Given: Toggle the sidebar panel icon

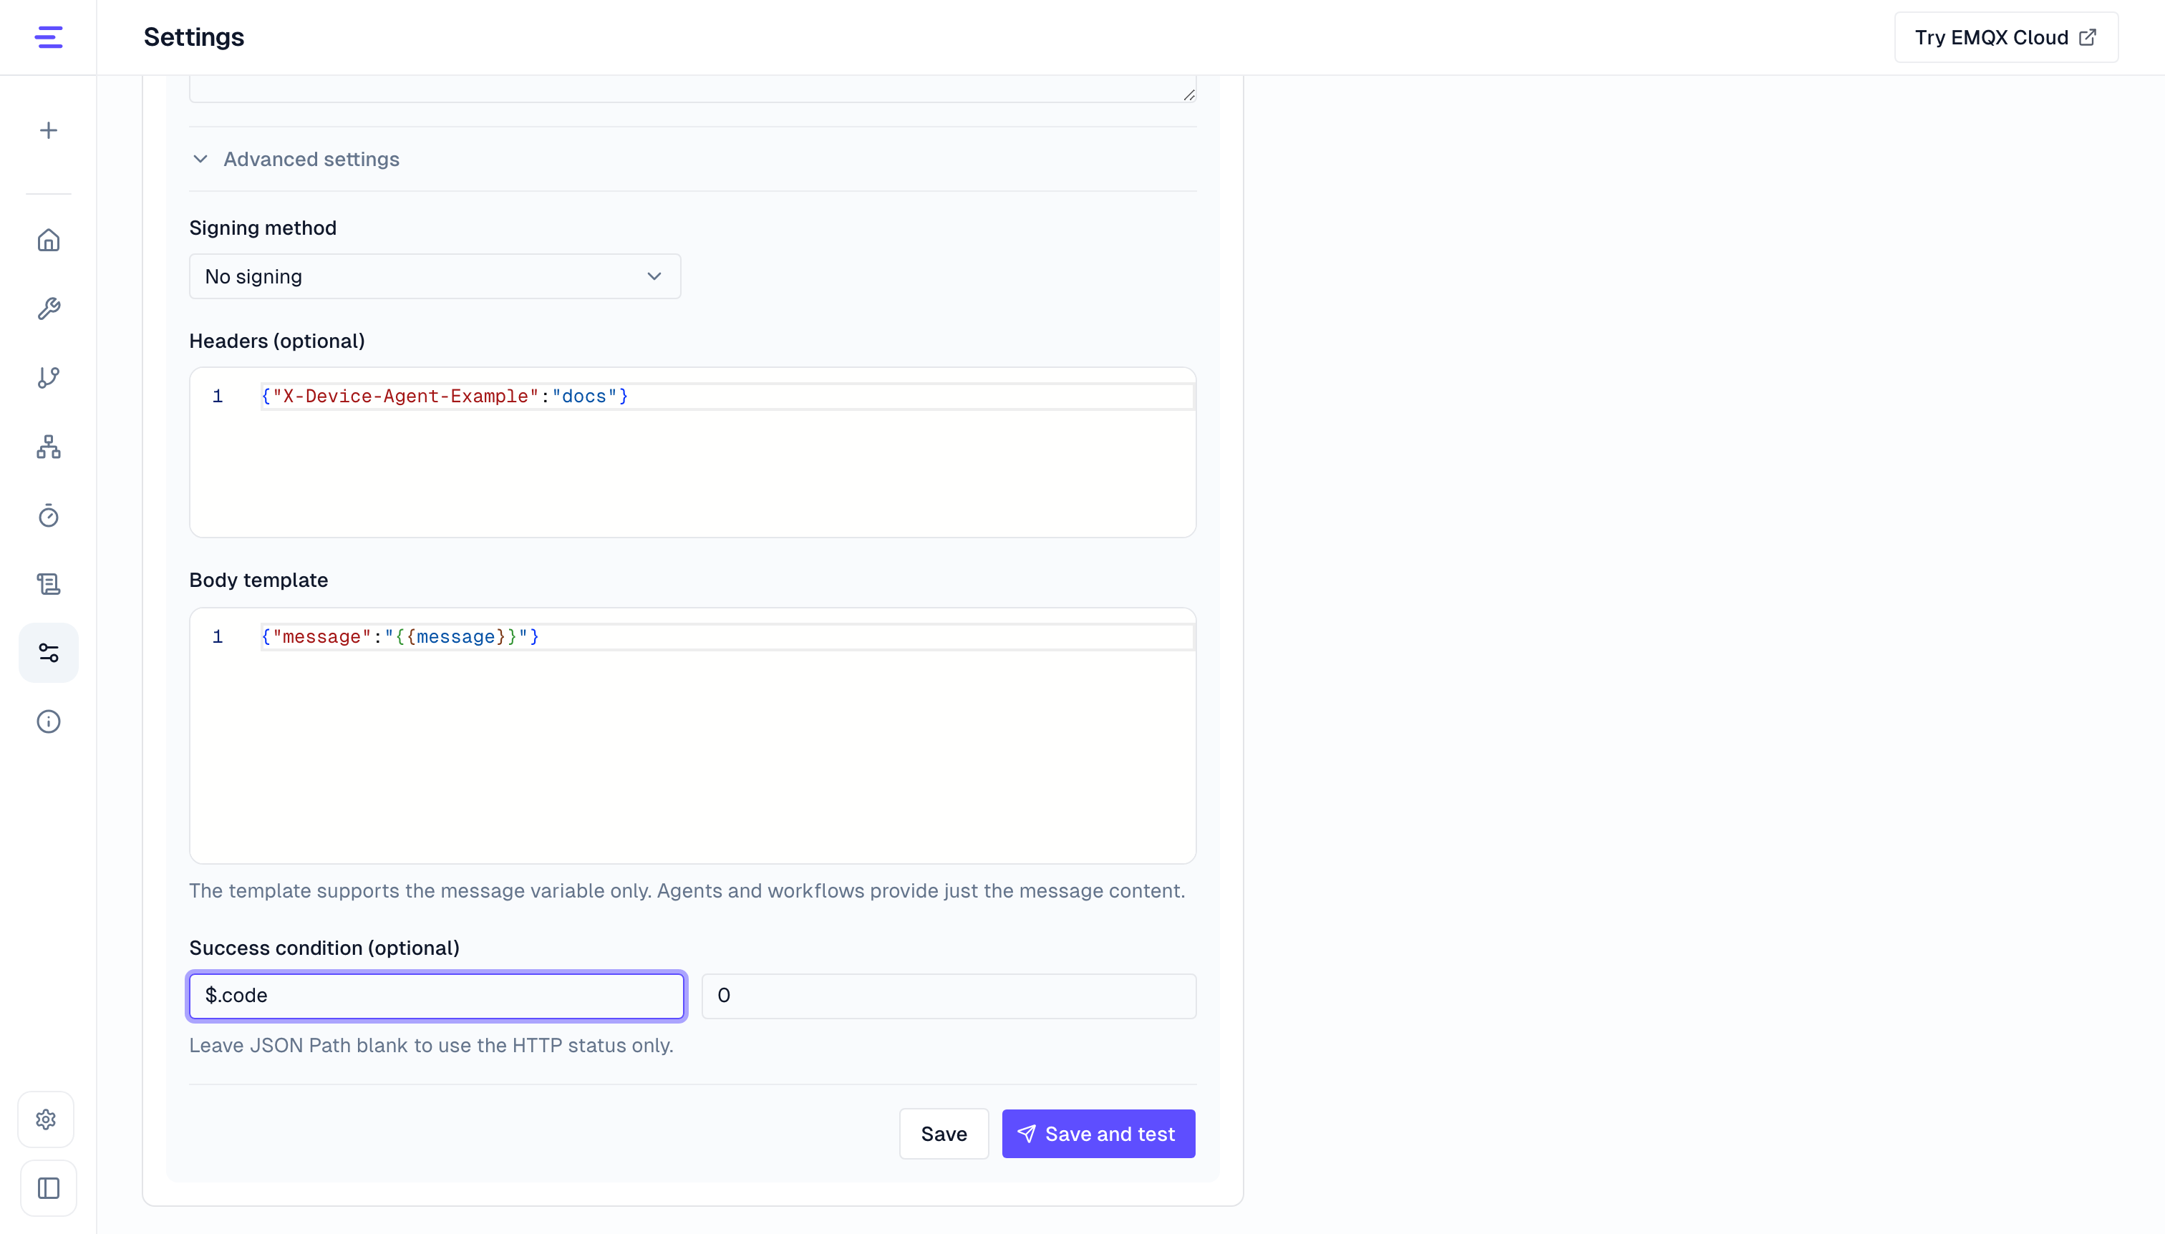Looking at the screenshot, I should click(x=48, y=1188).
